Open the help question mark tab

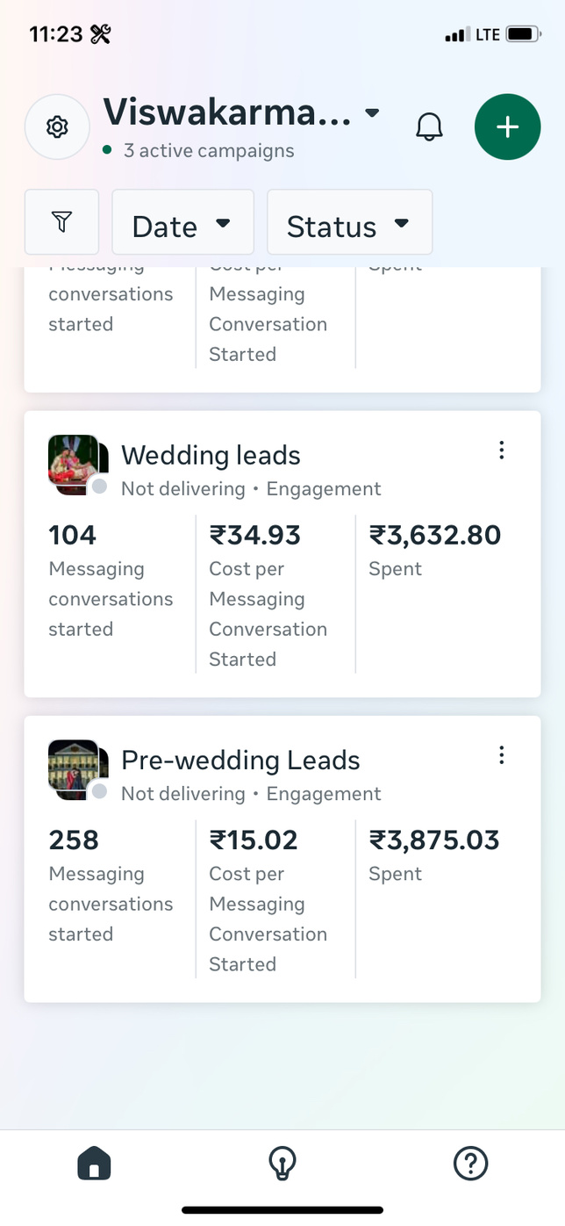click(x=470, y=1165)
